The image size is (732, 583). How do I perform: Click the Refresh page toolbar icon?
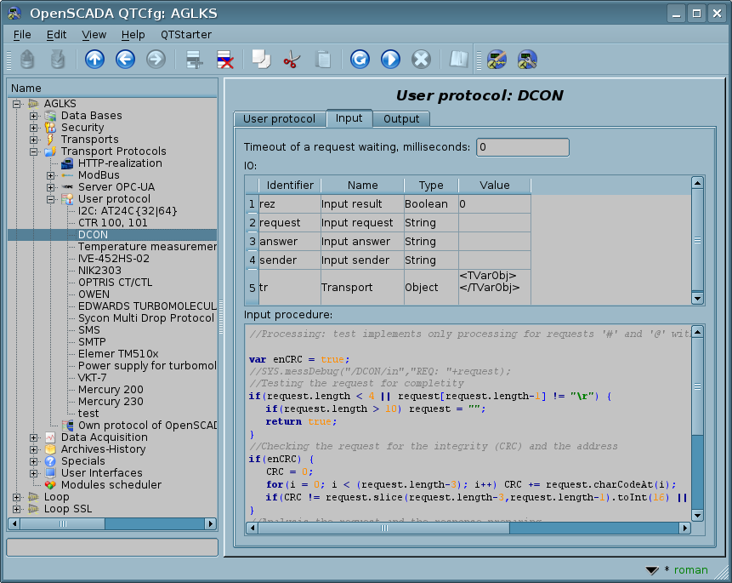click(360, 60)
